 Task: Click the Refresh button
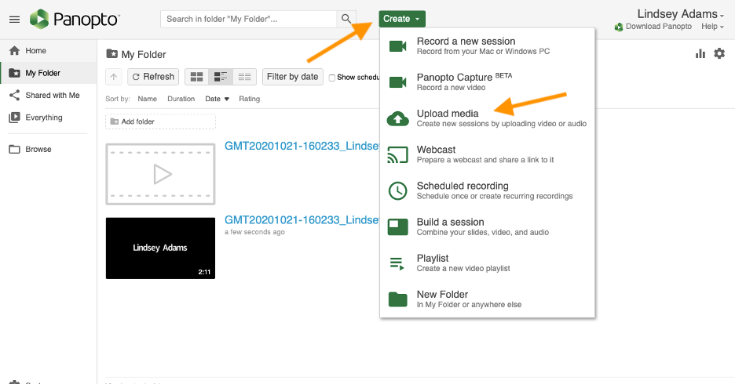pyautogui.click(x=153, y=77)
